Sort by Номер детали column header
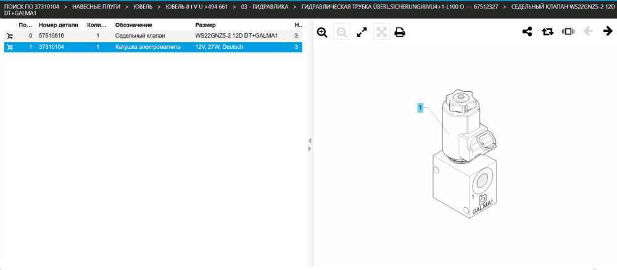The width and height of the screenshot is (617, 270). [58, 25]
